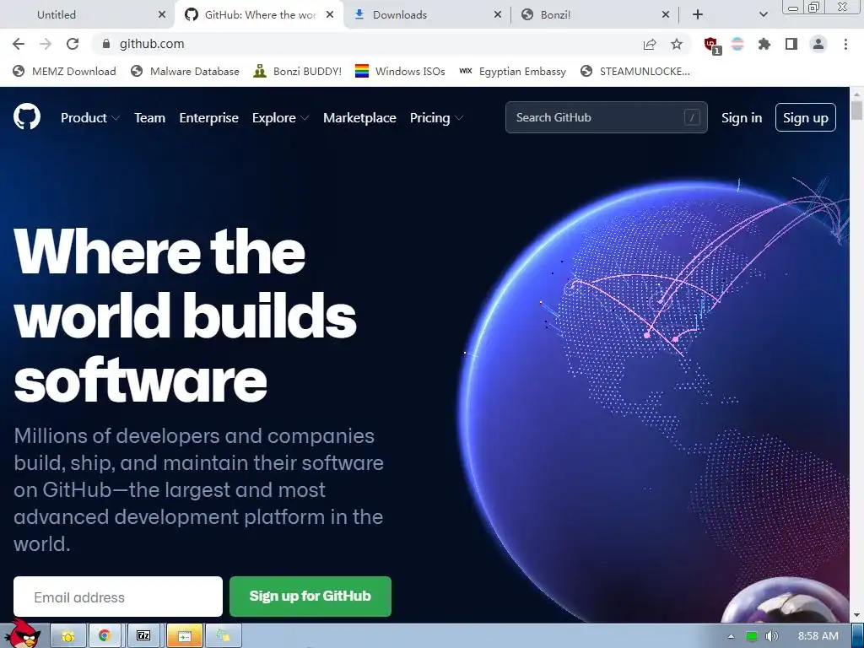Click the browser forward arrow

[46, 44]
